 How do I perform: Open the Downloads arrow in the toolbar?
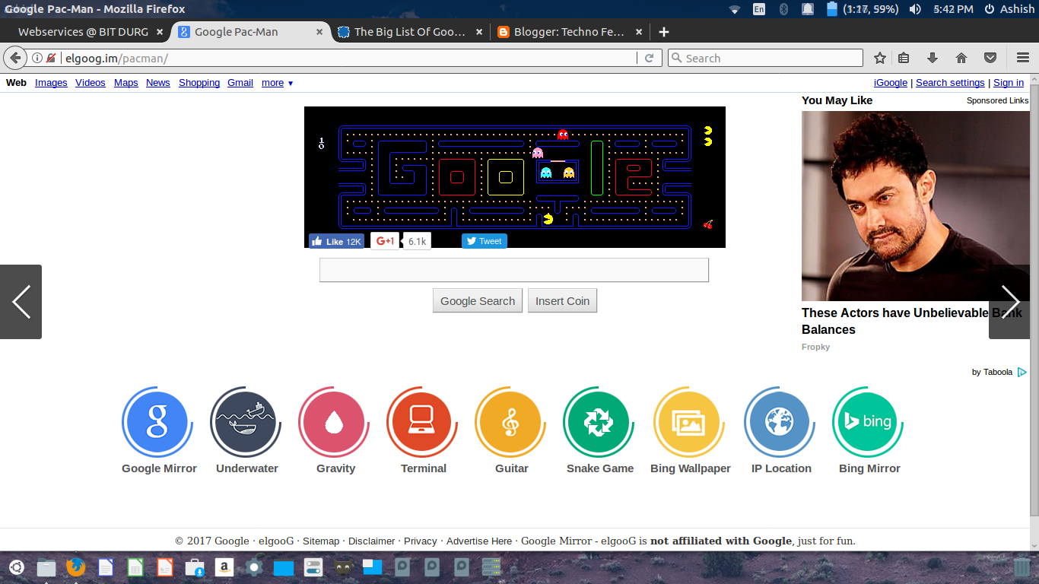[933, 58]
